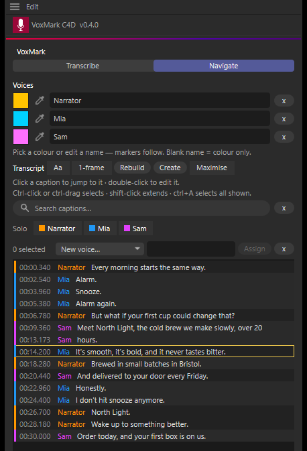The height and width of the screenshot is (451, 307).
Task: Click the Create button
Action: point(170,168)
